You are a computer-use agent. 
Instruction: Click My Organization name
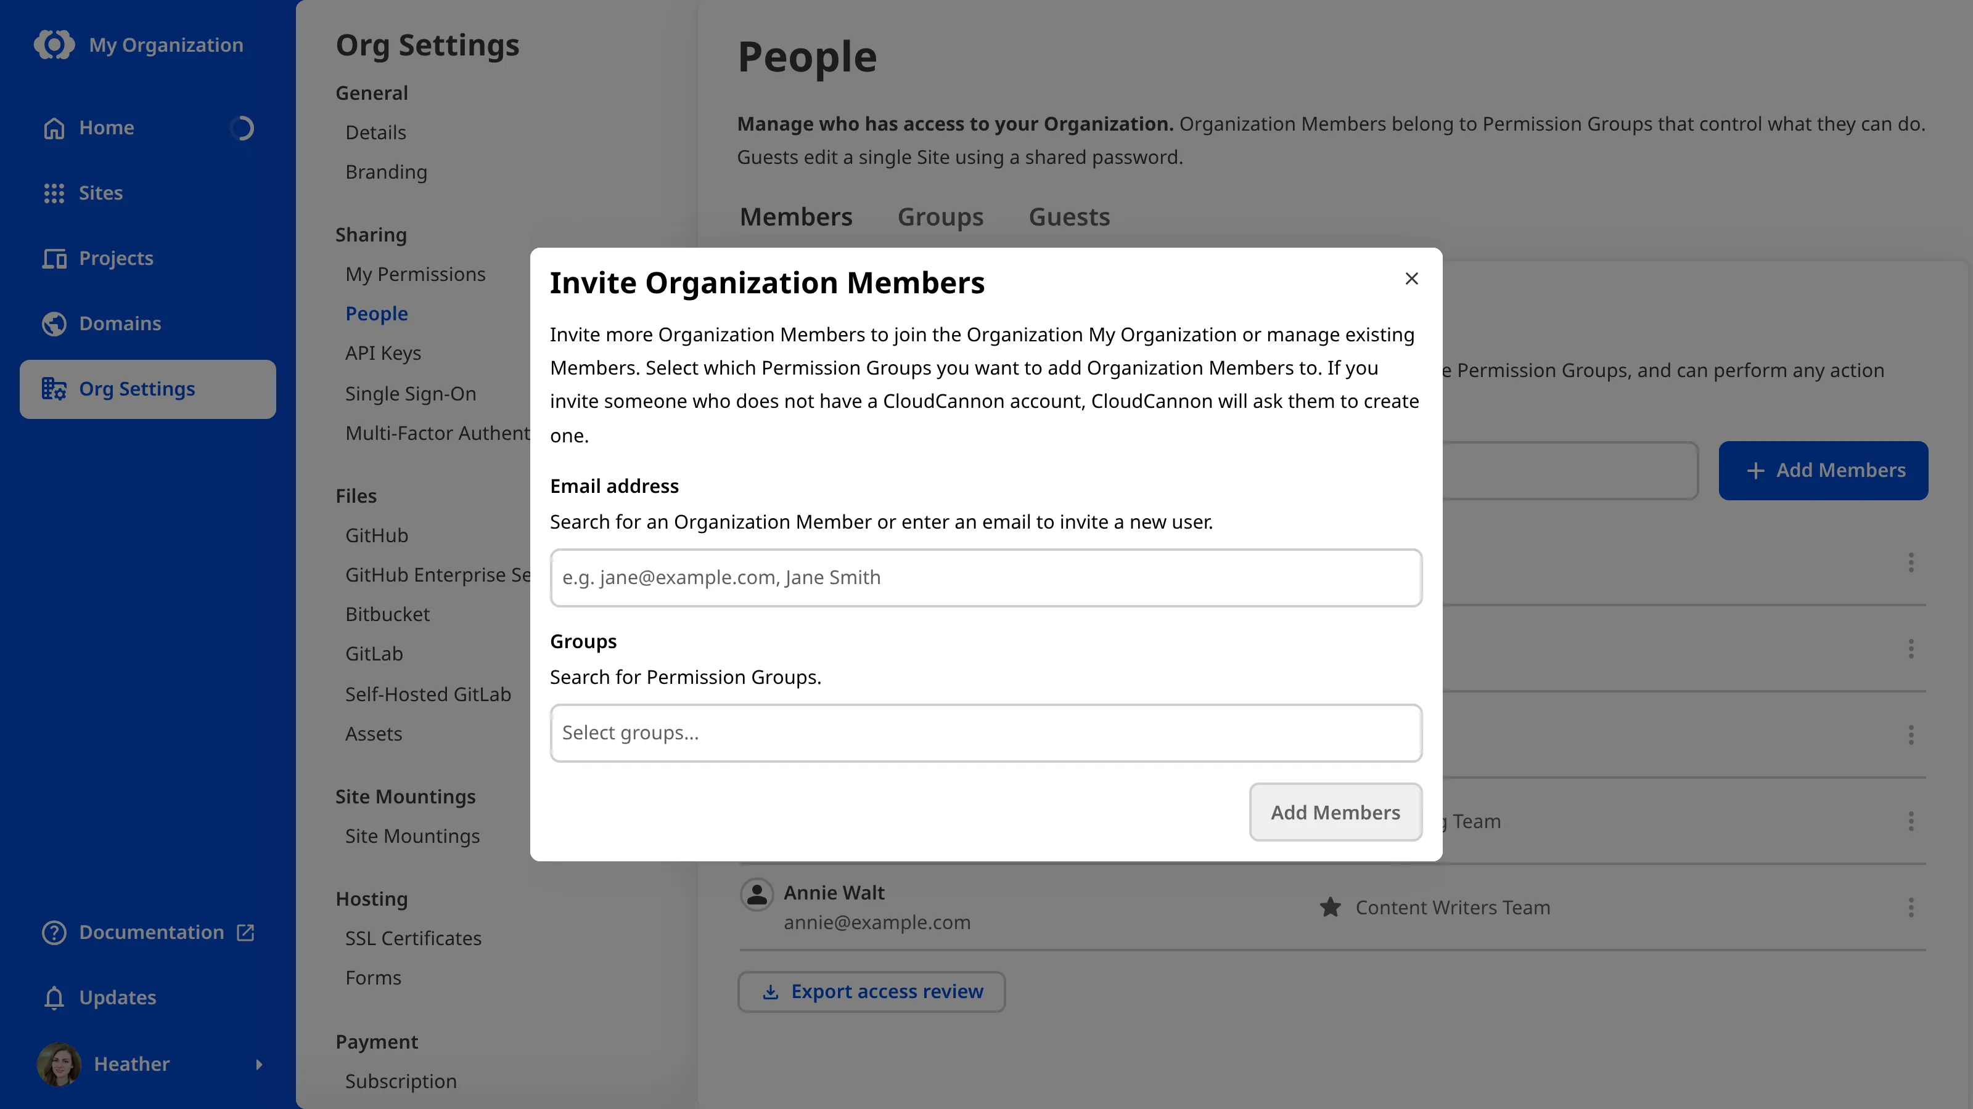165,45
